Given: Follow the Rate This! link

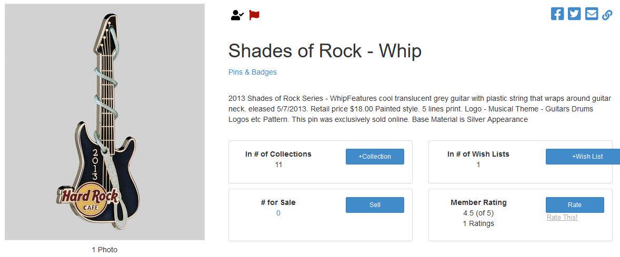Looking at the screenshot, I should tap(562, 218).
